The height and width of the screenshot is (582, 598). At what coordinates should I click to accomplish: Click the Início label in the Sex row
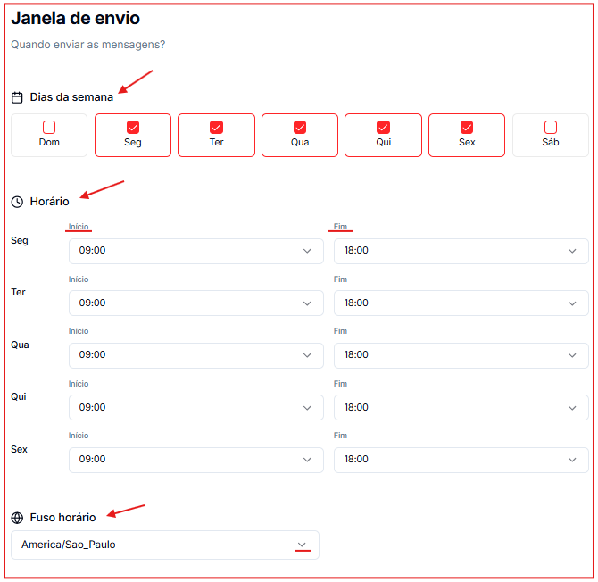(79, 436)
